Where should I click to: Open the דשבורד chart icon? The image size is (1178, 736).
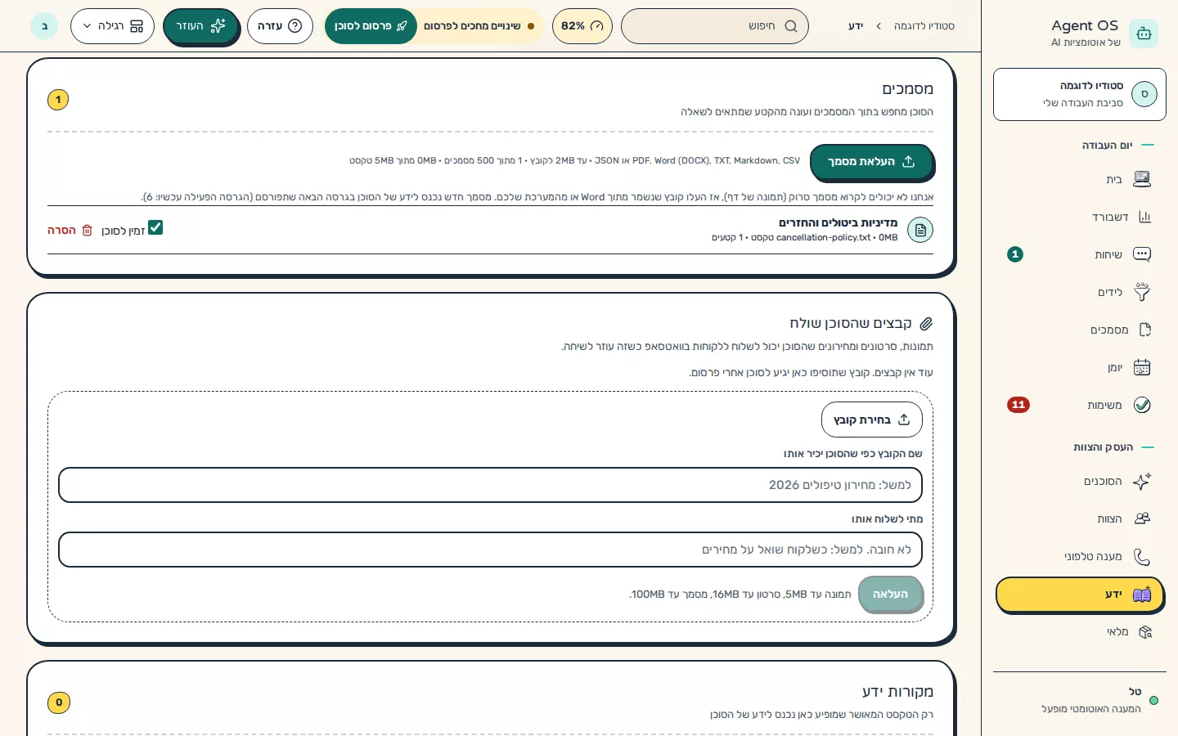coord(1144,217)
